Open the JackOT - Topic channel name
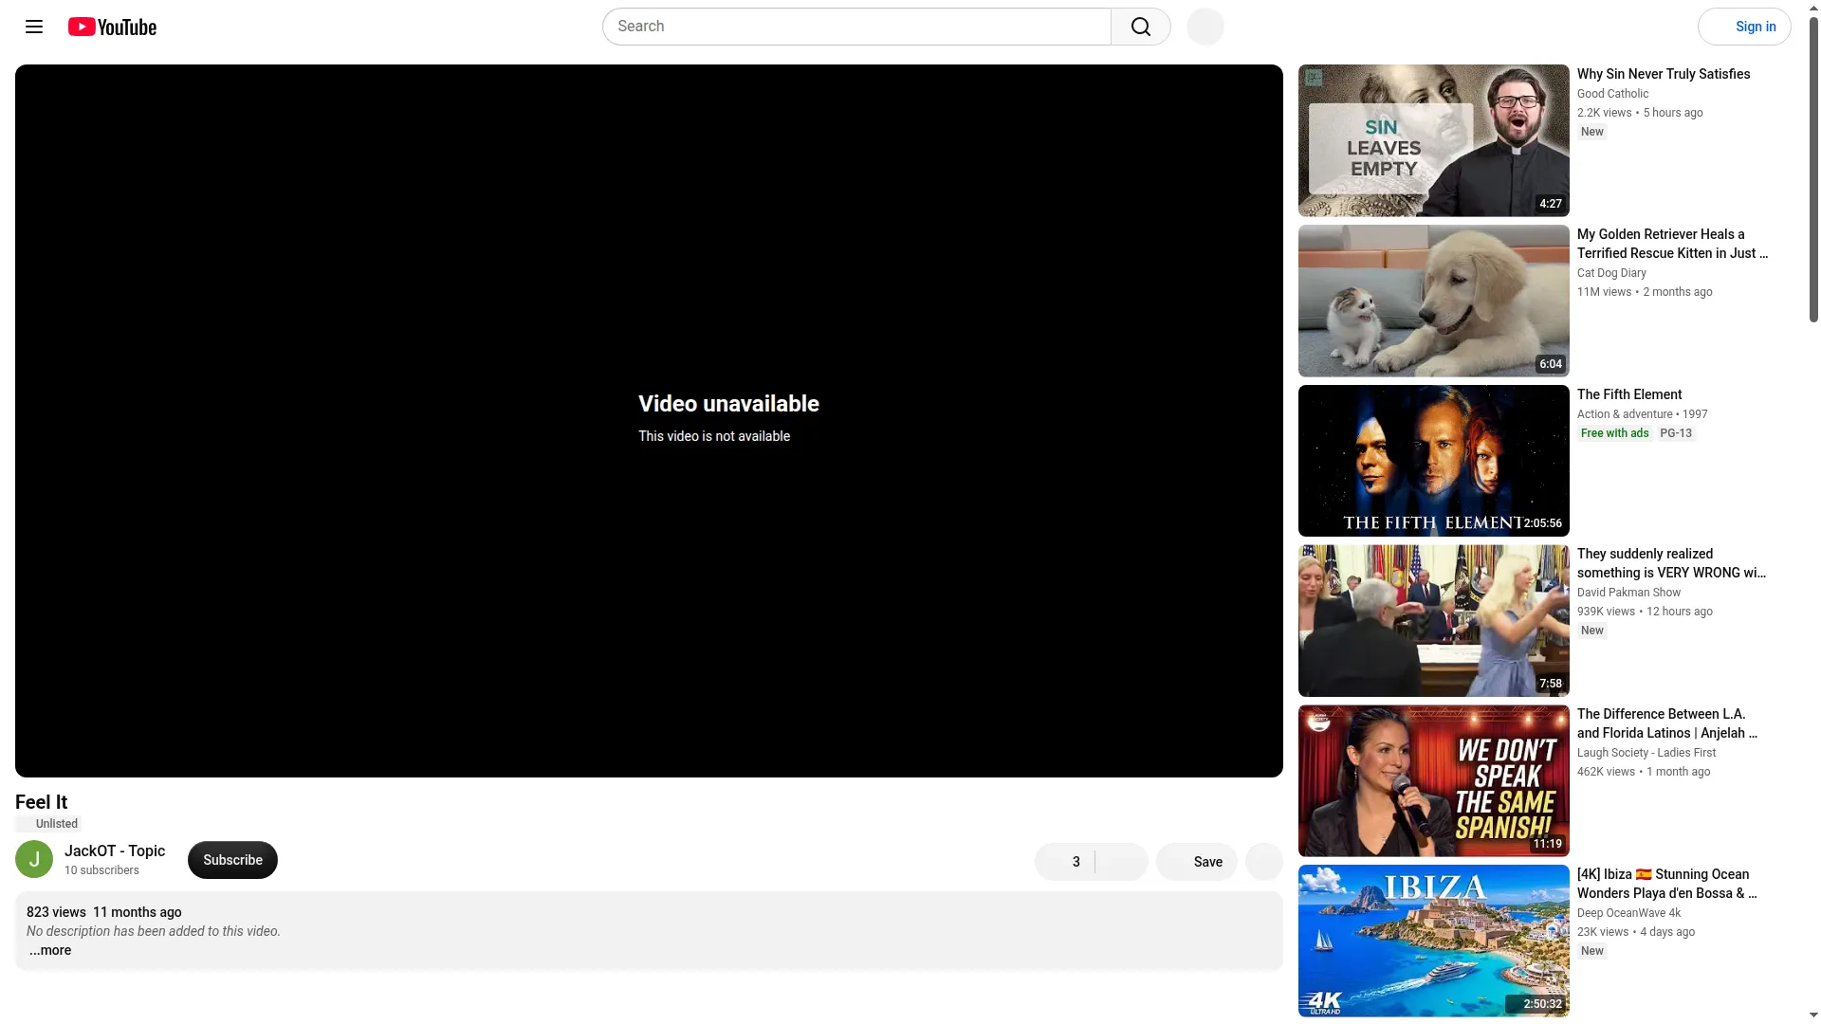This screenshot has width=1821, height=1024. [115, 850]
